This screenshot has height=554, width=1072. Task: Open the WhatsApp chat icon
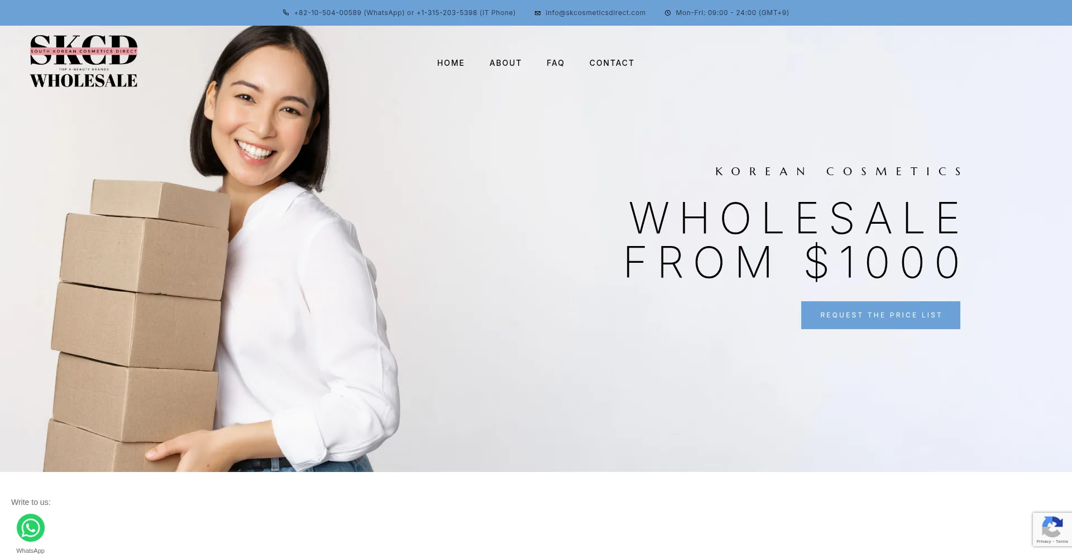(x=31, y=528)
